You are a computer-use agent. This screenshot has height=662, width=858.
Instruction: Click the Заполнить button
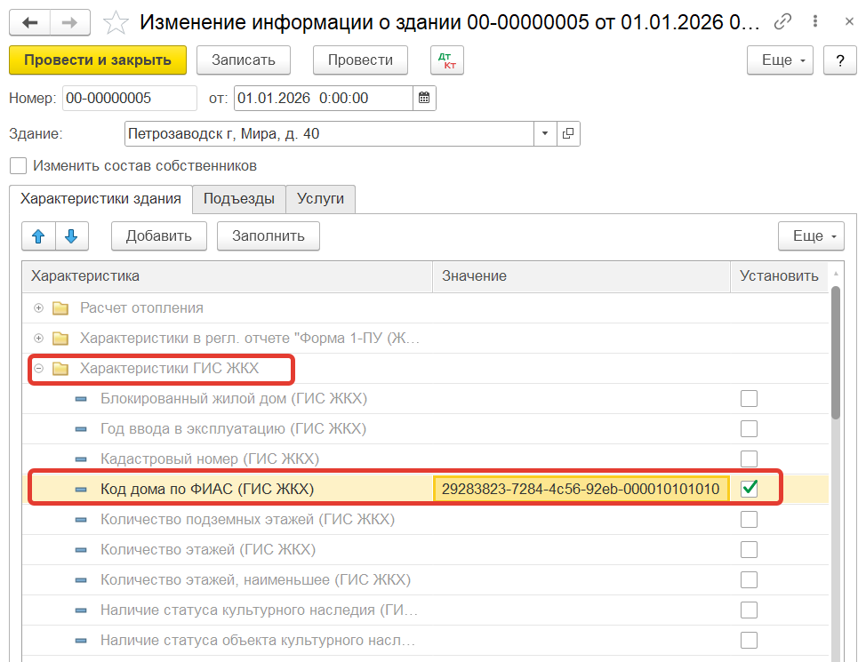269,236
